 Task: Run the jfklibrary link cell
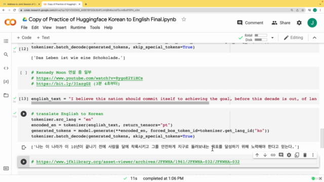click(24, 162)
